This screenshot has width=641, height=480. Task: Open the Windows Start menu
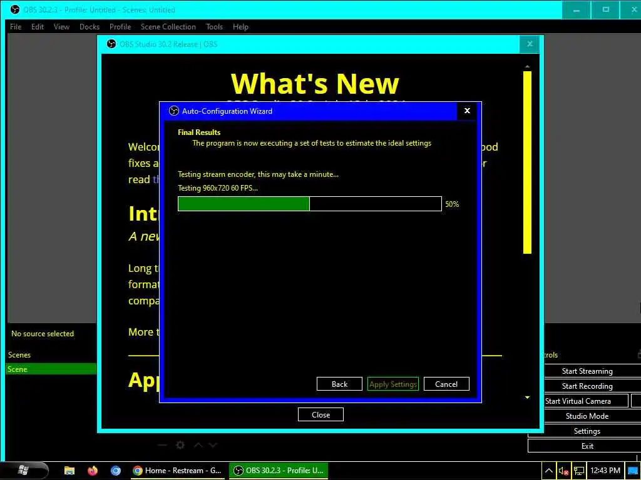tap(23, 470)
